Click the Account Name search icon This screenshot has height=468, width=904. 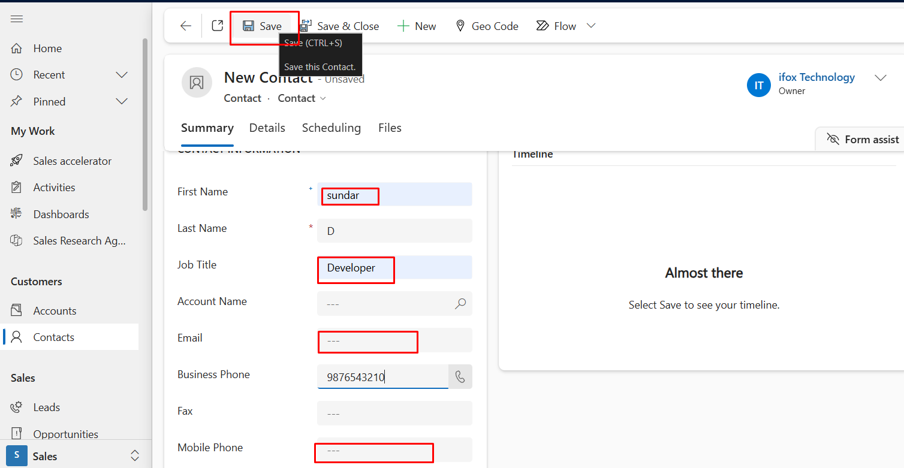click(x=460, y=304)
